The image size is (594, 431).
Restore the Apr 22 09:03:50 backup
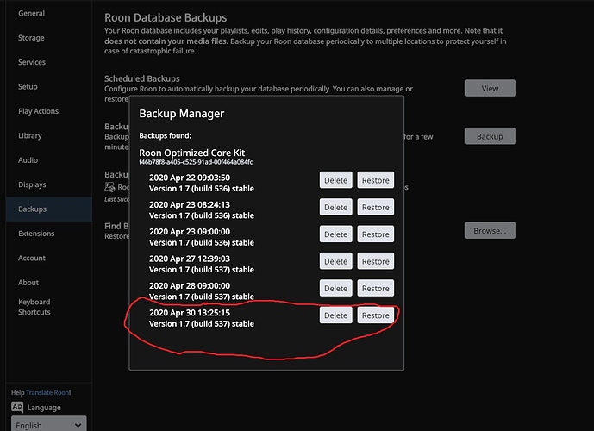click(375, 180)
